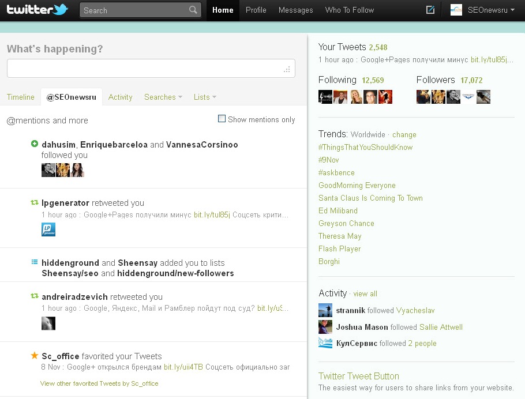This screenshot has width=525, height=399.
Task: Expand the Searches dropdown tab
Action: click(x=163, y=97)
